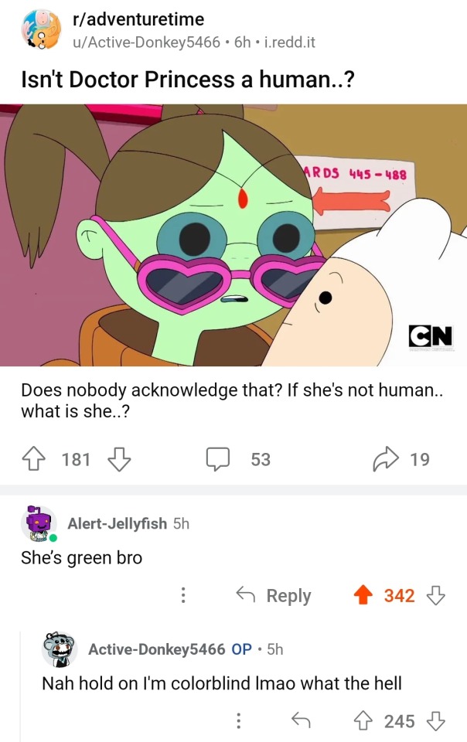467x742 pixels.
Task: Downvote the Doctor Princess post
Action: click(x=119, y=459)
